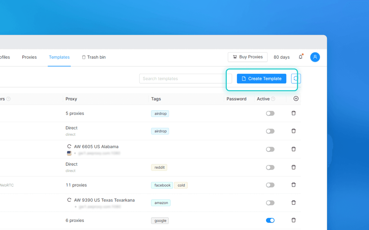
Task: Toggle Active for AW 6605 US Alabama
Action: tap(270, 149)
